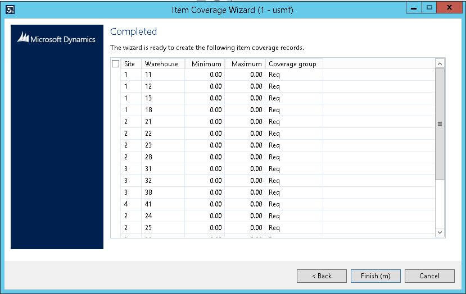Screen dimensions: 466x294
Task: Sort by the Site column header
Action: click(x=130, y=64)
